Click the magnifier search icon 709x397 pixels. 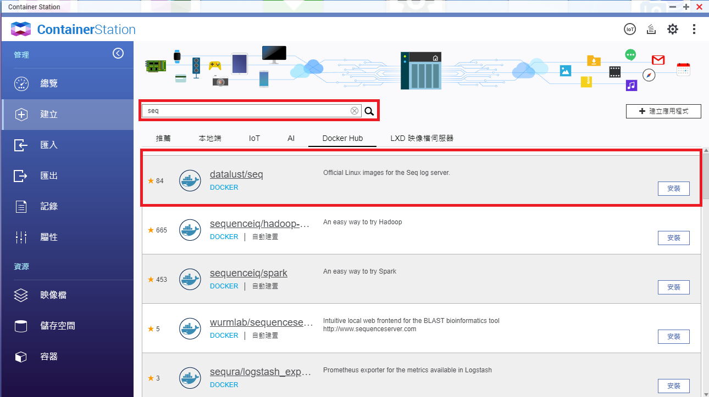click(x=369, y=111)
